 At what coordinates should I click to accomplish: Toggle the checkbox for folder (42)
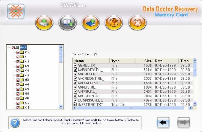coord(18,52)
